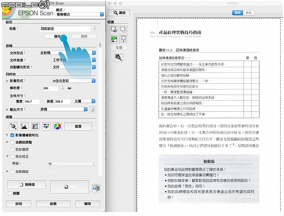Click the copy marquee icon
Viewport: 284px width, 216px height.
(123, 29)
